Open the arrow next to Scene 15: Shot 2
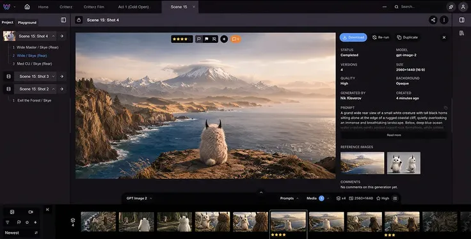This screenshot has width=471, height=239. (61, 89)
